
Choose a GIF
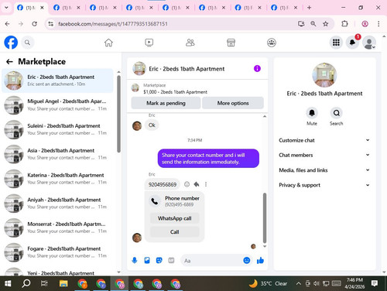pos(171,261)
